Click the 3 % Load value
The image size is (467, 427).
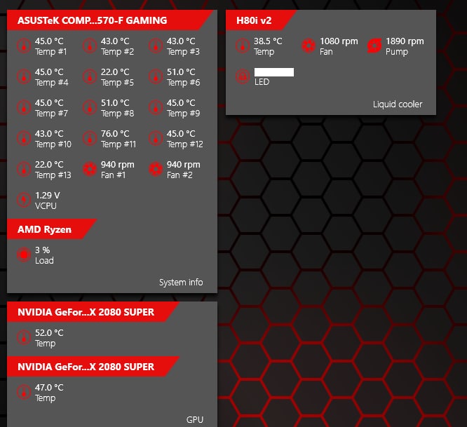pyautogui.click(x=42, y=250)
